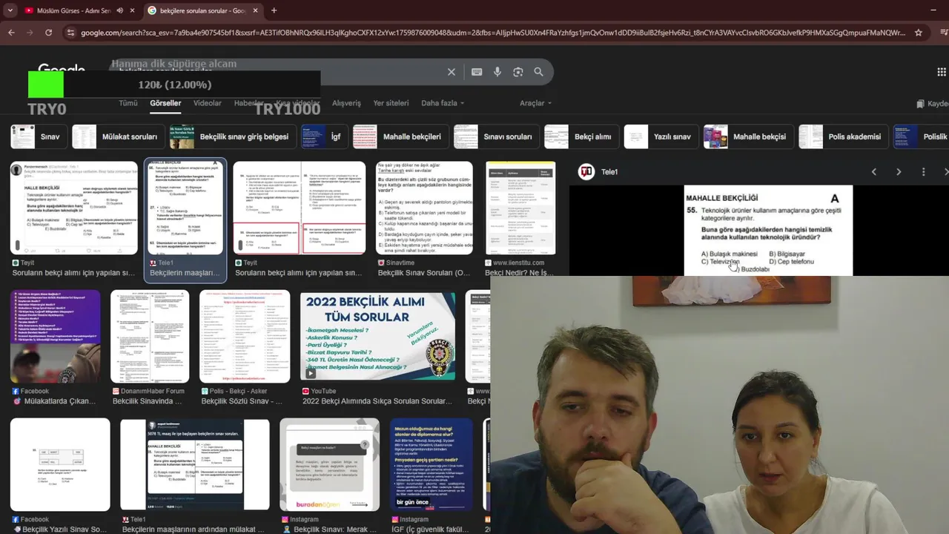Go back to the previous page
The height and width of the screenshot is (534, 949).
coord(11,33)
